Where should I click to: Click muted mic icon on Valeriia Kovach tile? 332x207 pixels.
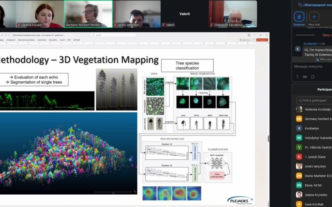pyautogui.click(x=19, y=25)
